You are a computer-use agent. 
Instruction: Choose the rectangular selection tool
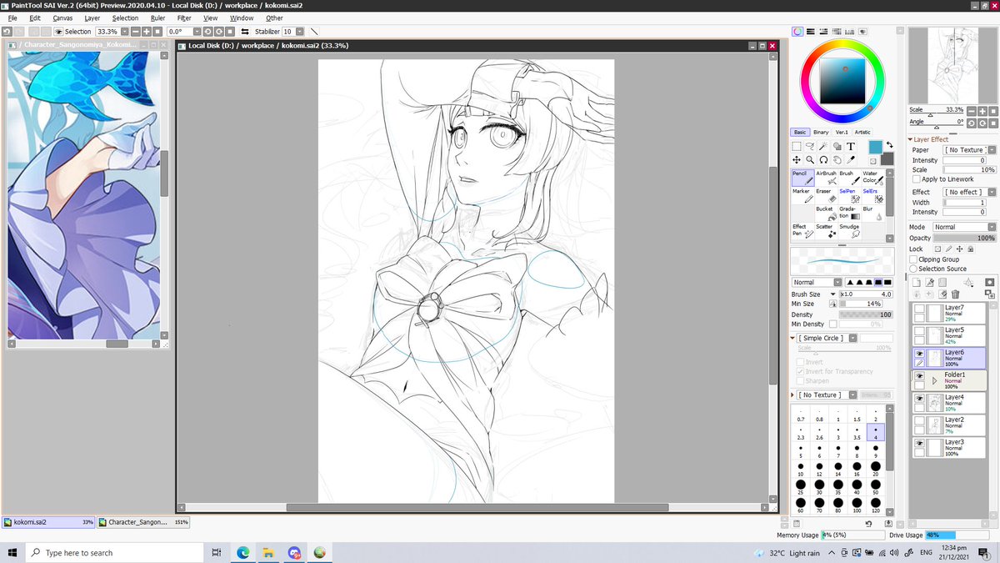click(797, 146)
